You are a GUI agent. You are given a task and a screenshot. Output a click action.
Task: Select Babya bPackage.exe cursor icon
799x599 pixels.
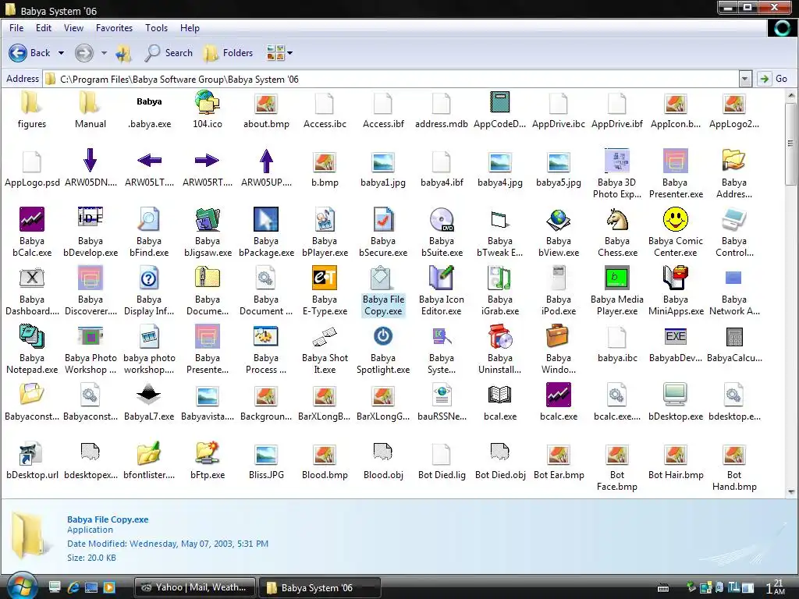coord(266,219)
